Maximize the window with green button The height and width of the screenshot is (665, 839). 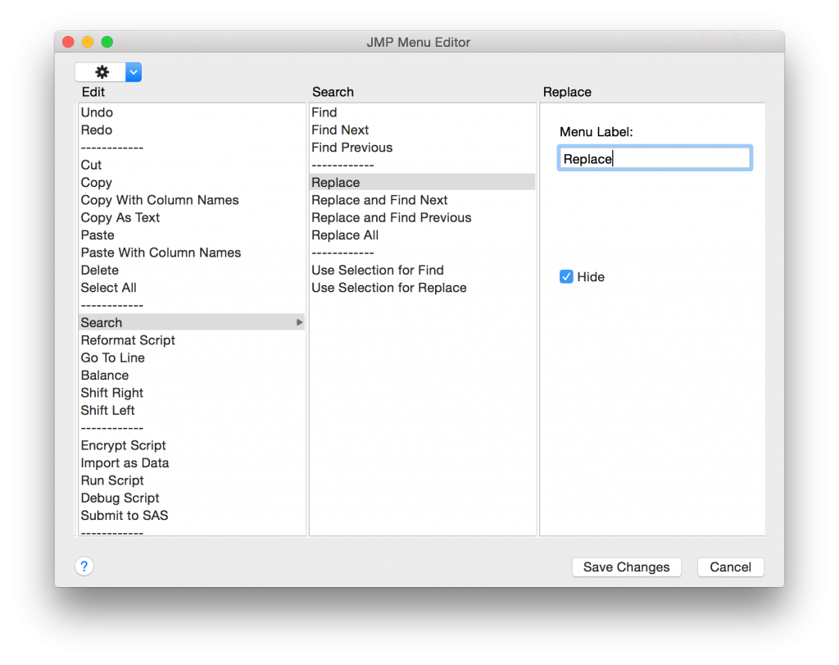click(x=107, y=42)
